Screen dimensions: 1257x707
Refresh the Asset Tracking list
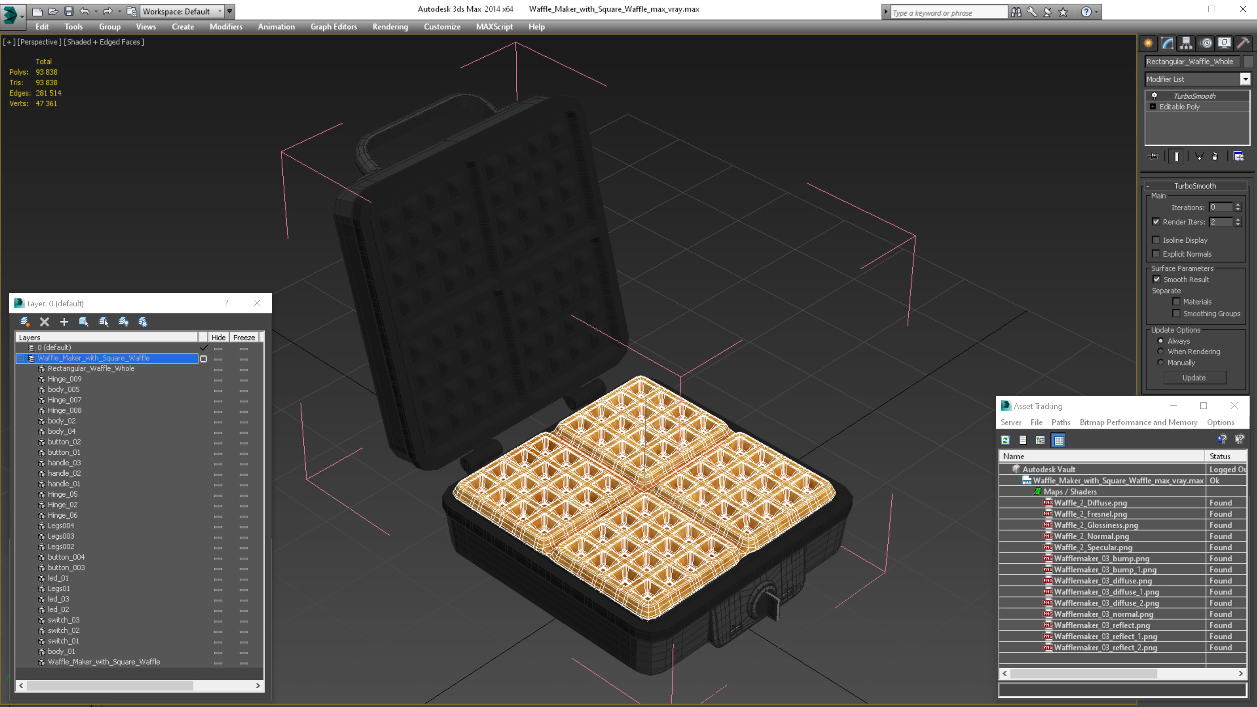point(1005,440)
